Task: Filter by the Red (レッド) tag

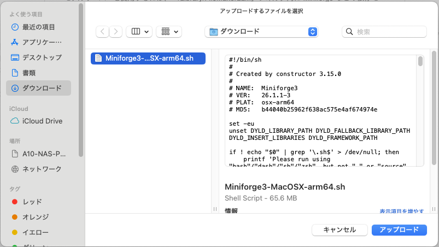Action: (38, 202)
